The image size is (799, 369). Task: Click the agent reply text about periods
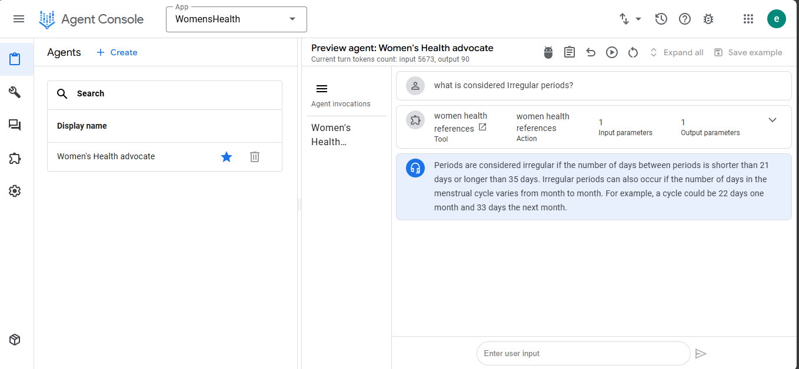(x=601, y=186)
